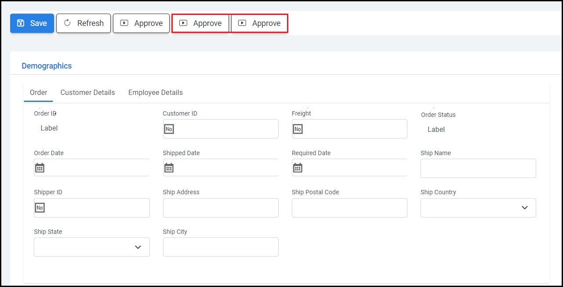563x287 pixels.
Task: Open the Employee Details tab
Action: click(156, 92)
